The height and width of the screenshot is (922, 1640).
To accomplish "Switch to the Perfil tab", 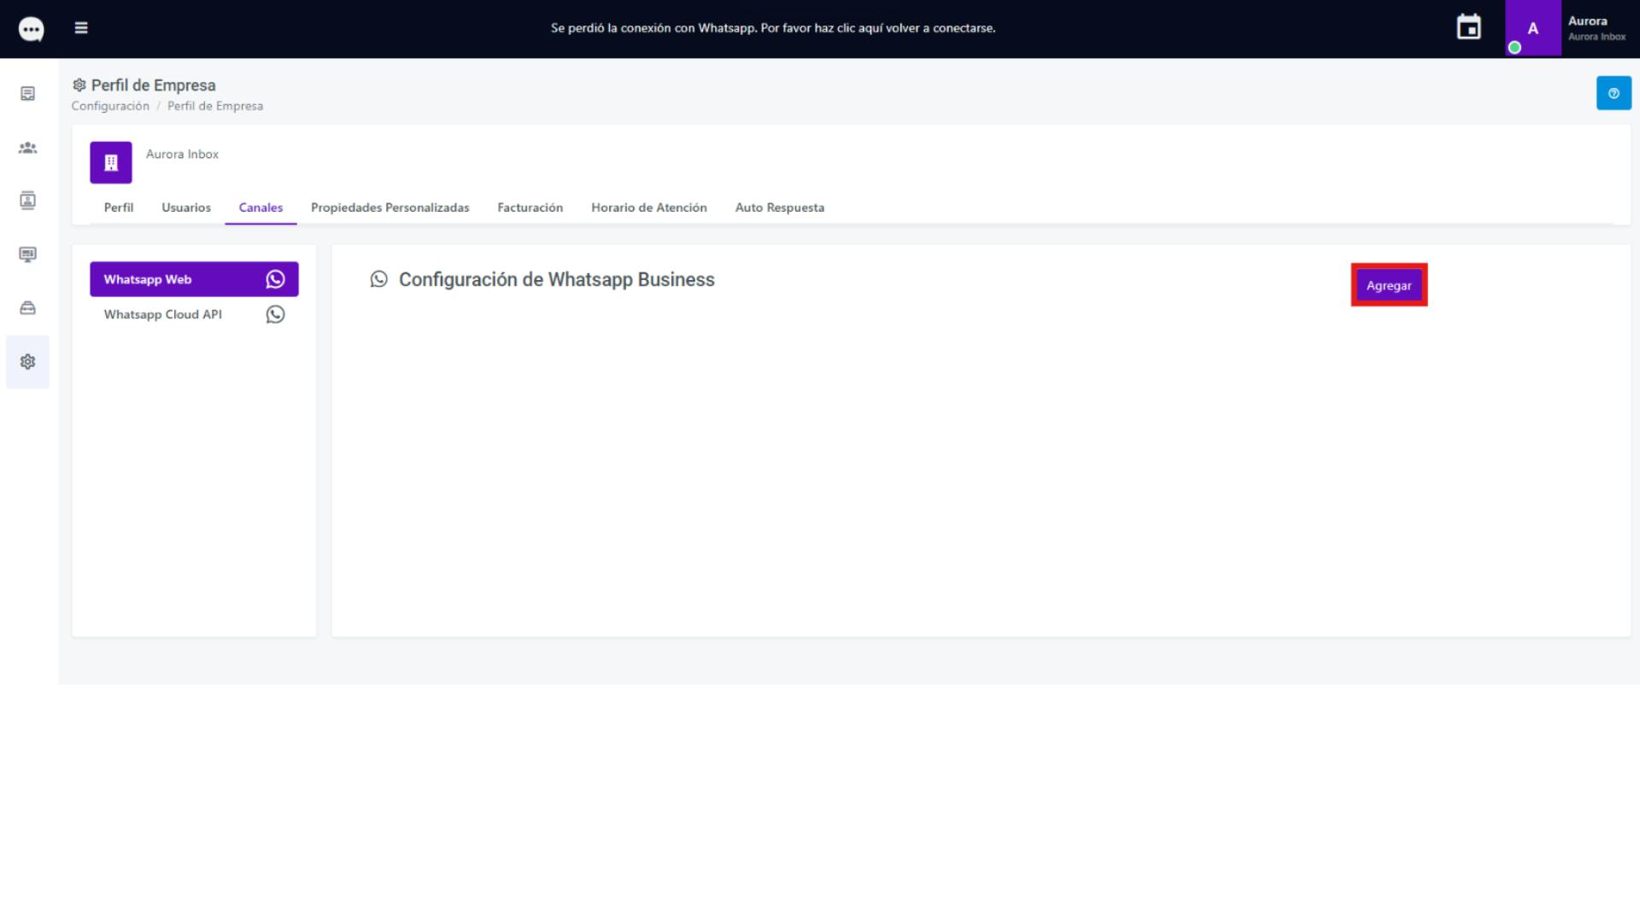I will tap(119, 207).
